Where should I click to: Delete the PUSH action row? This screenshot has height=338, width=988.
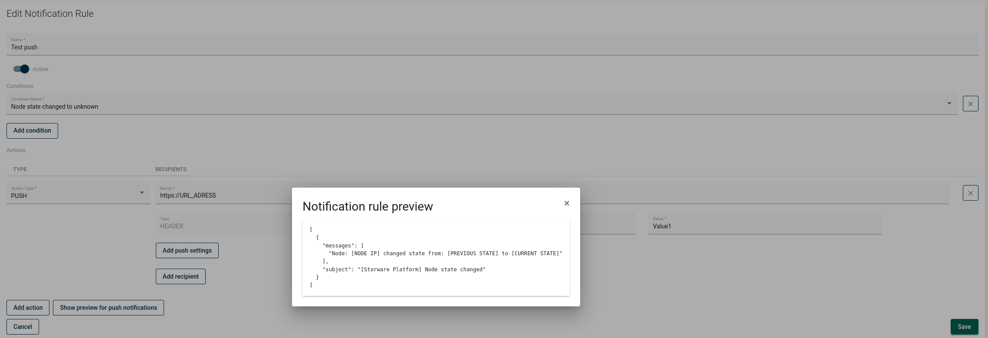tap(970, 193)
